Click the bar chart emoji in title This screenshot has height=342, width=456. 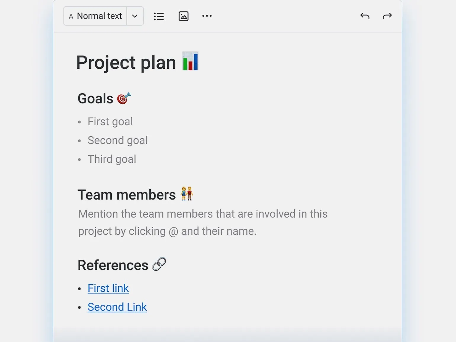coord(190,61)
